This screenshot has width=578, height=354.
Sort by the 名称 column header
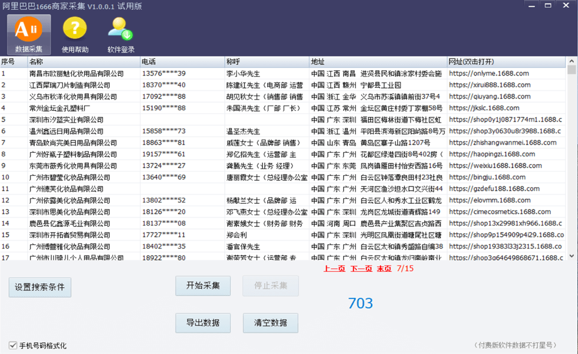click(84, 62)
